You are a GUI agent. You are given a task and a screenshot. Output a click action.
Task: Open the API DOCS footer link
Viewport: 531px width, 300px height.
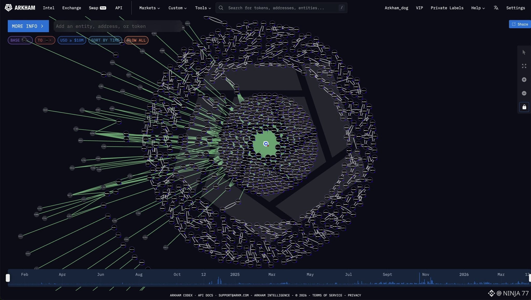(205, 295)
